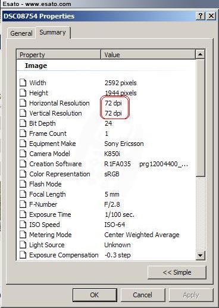Select the ISO Speed property label
The image size is (219, 308).
(45, 225)
